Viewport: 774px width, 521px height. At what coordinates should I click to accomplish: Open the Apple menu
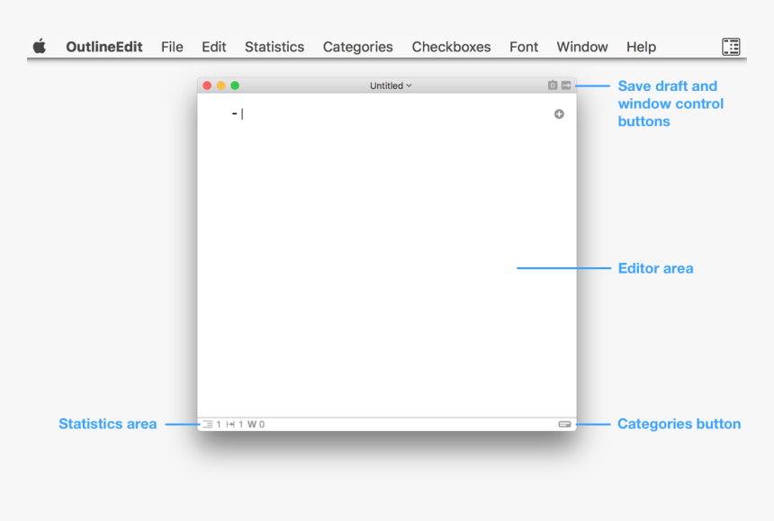(40, 46)
